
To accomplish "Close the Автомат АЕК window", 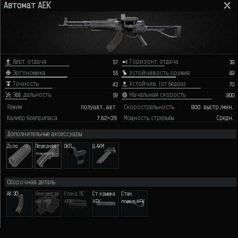I will point(227,6).
